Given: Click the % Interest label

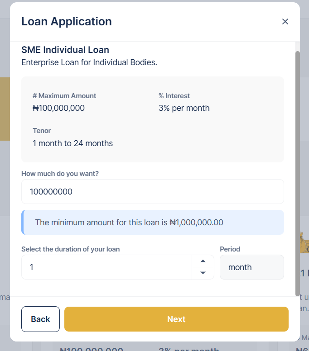Looking at the screenshot, I should (x=174, y=96).
